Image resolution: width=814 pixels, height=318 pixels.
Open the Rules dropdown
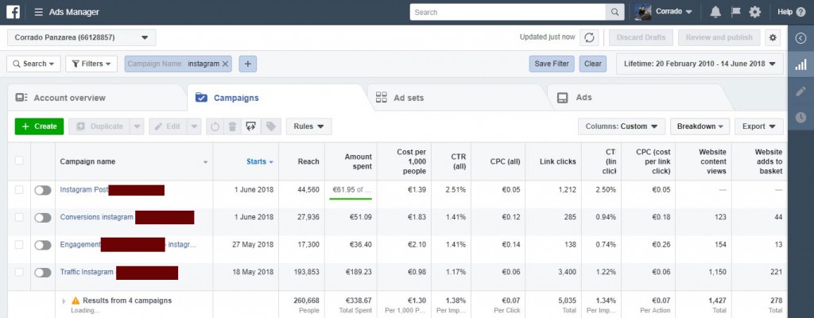point(309,126)
